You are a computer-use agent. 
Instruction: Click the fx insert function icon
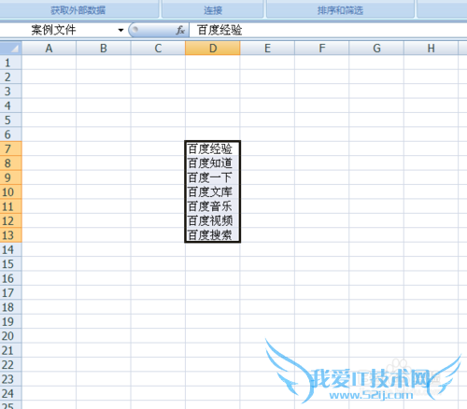click(180, 30)
